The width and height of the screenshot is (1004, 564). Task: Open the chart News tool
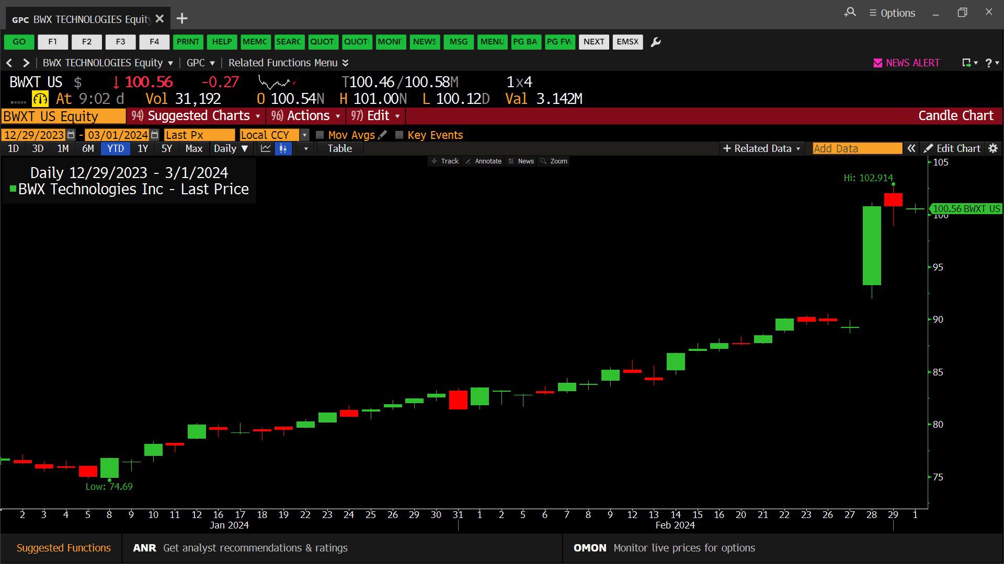[x=521, y=161]
